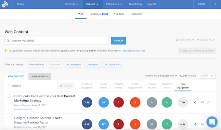Open the Countries filter
The height and width of the screenshot is (130, 221).
pyautogui.click(x=55, y=65)
